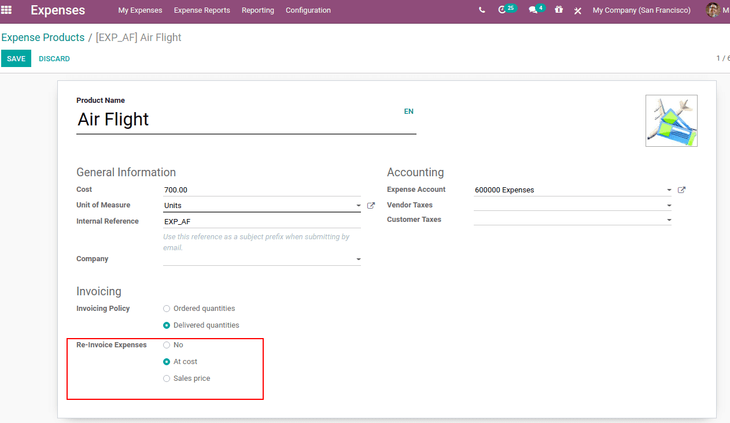Image resolution: width=730 pixels, height=423 pixels.
Task: Select At cost re-invoice option
Action: [x=167, y=362]
